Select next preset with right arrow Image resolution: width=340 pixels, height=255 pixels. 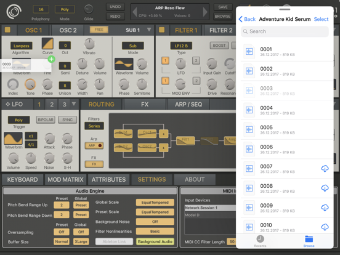tap(205, 12)
